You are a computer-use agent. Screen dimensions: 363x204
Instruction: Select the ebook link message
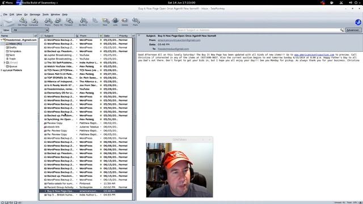coord(86,127)
